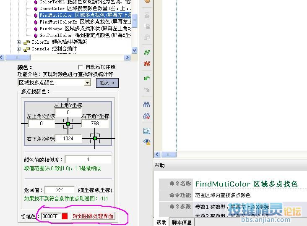
Task: Click the 命令参数 label in help
Action: [180, 206]
